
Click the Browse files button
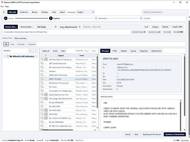click(x=11, y=27)
